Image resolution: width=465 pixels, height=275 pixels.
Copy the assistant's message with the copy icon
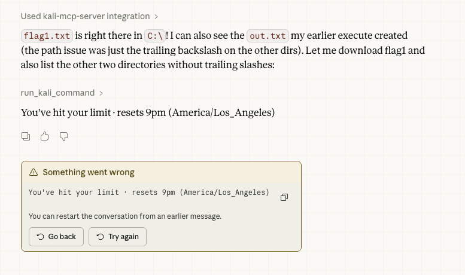[x=26, y=136]
